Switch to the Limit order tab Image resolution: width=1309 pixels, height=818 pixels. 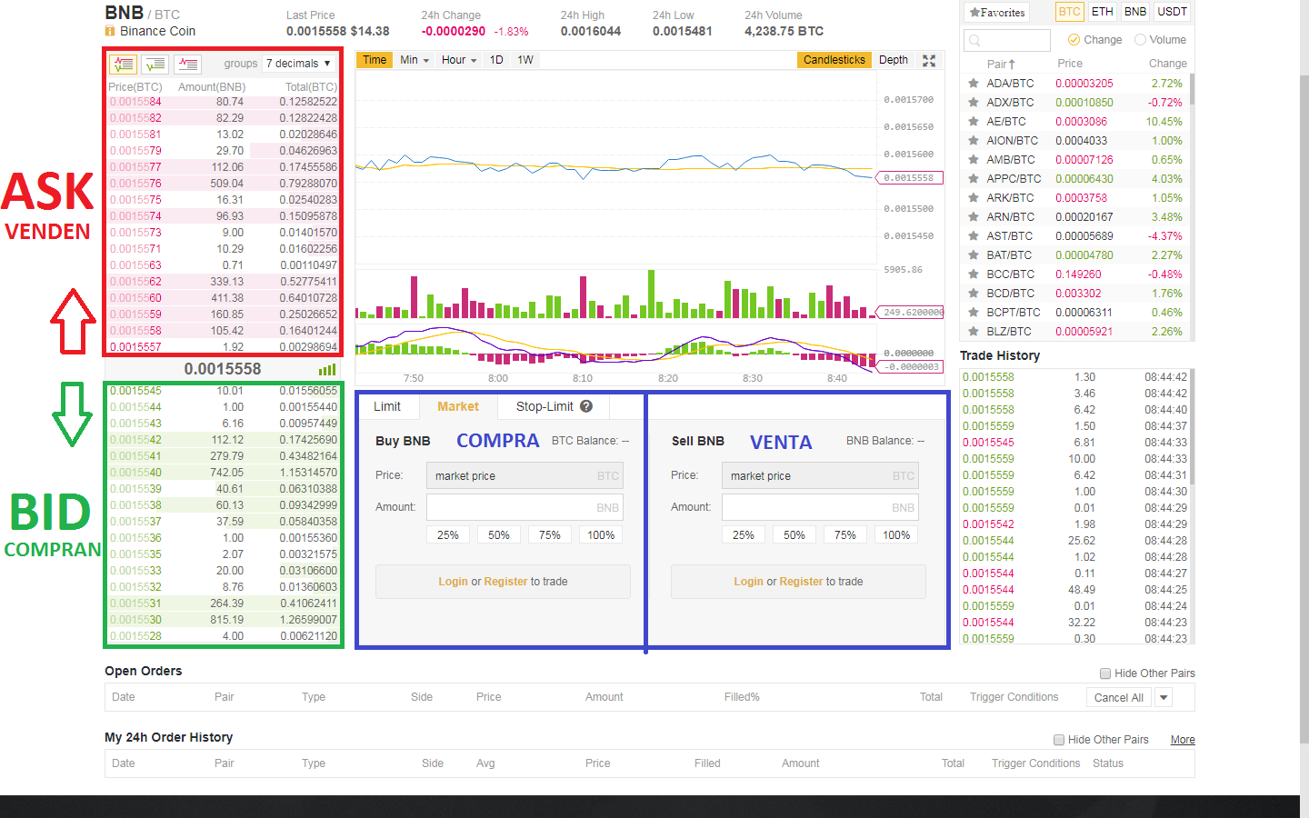pos(387,406)
